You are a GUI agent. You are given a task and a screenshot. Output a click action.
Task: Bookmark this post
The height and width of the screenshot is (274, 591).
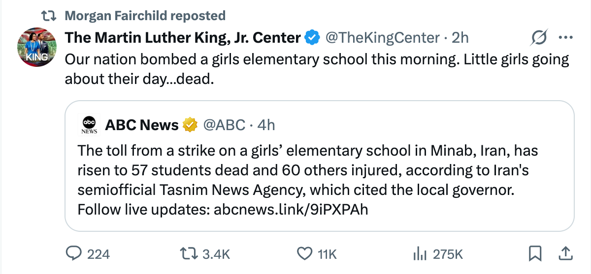click(x=535, y=253)
